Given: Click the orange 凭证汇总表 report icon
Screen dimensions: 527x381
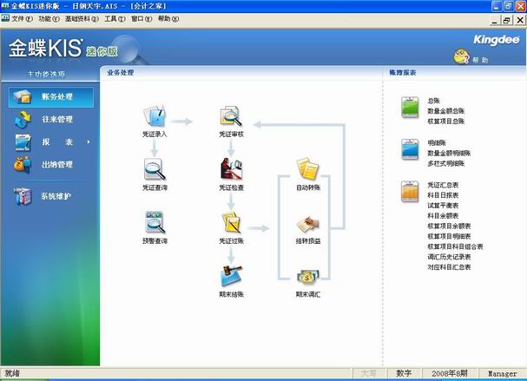Looking at the screenshot, I should (x=410, y=191).
